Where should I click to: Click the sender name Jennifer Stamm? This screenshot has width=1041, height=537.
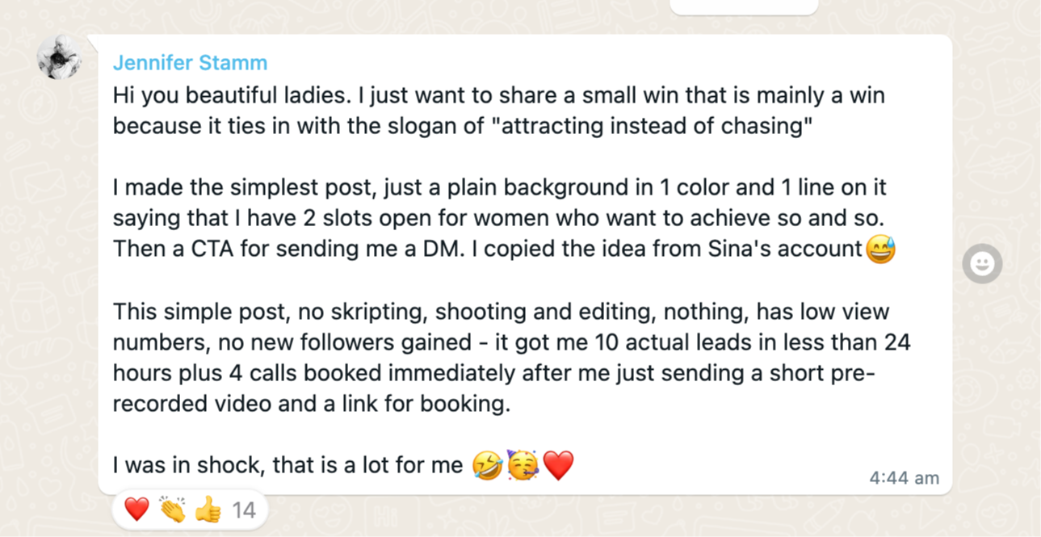coord(190,62)
